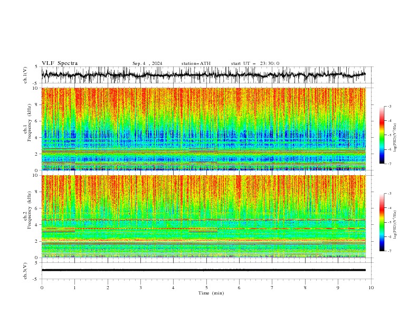
Task: Click the time axis tick label "2"
Action: (x=108, y=288)
